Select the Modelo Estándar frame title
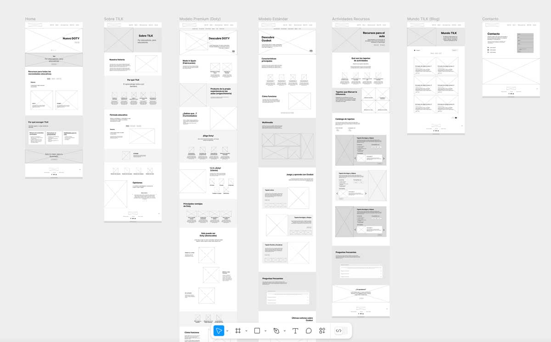The width and height of the screenshot is (551, 342). [273, 19]
